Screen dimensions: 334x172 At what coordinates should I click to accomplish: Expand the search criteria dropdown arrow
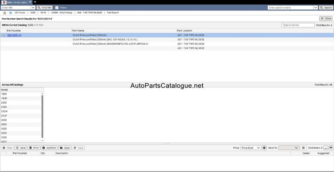(x=315, y=8)
